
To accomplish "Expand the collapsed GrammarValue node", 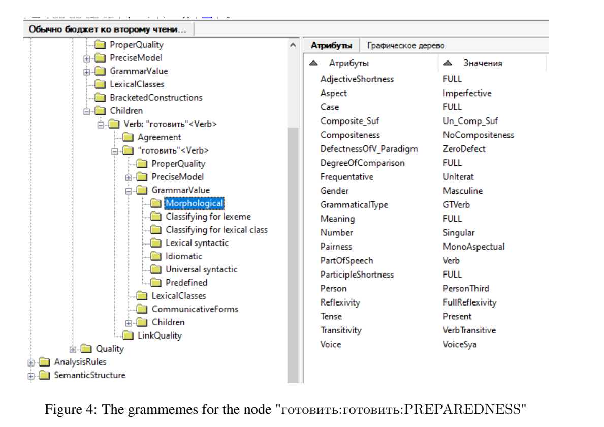I will click(87, 72).
